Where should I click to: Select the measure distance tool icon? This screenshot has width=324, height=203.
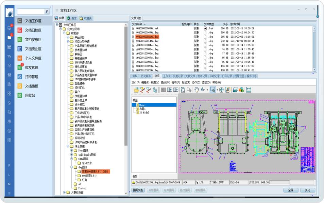tap(249, 90)
